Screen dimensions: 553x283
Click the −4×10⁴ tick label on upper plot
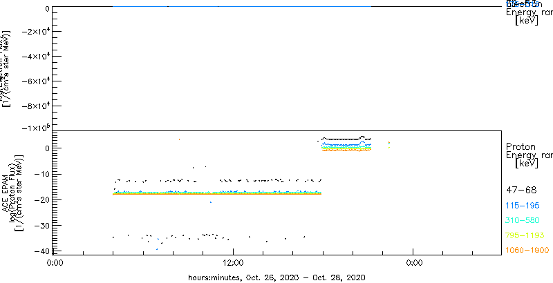37,57
